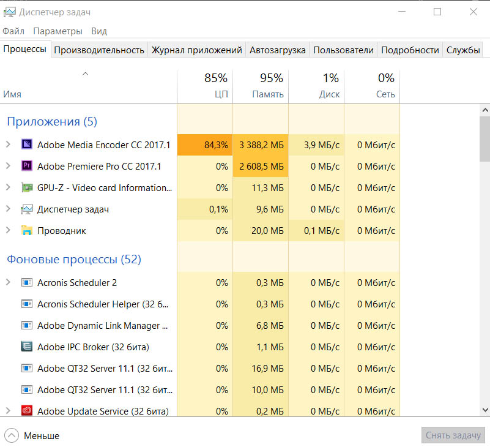Open the Параметры menu

pyautogui.click(x=58, y=31)
